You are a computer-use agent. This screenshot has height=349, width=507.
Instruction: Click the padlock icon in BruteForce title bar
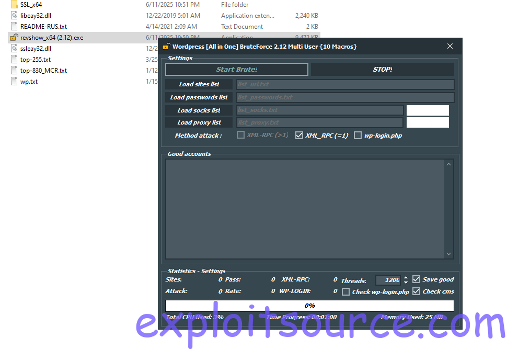coord(166,46)
